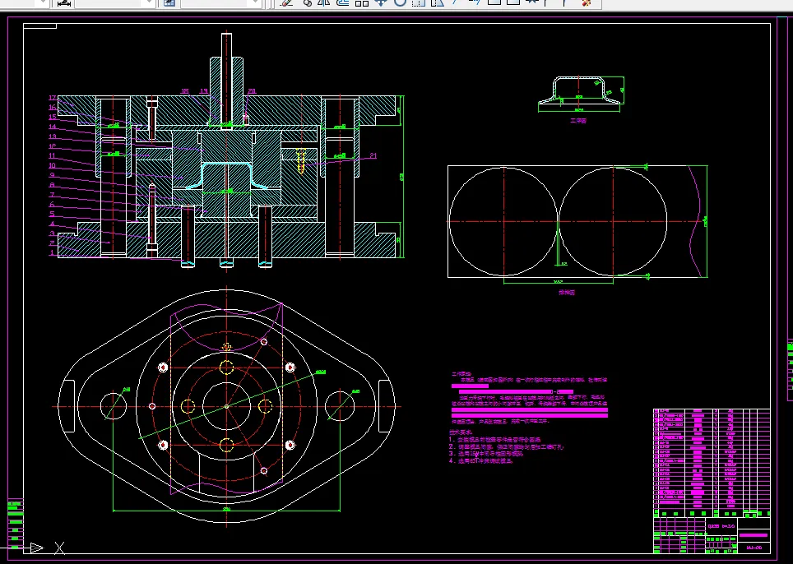Click the dimension style name field
The image size is (793, 564).
pos(109,3)
